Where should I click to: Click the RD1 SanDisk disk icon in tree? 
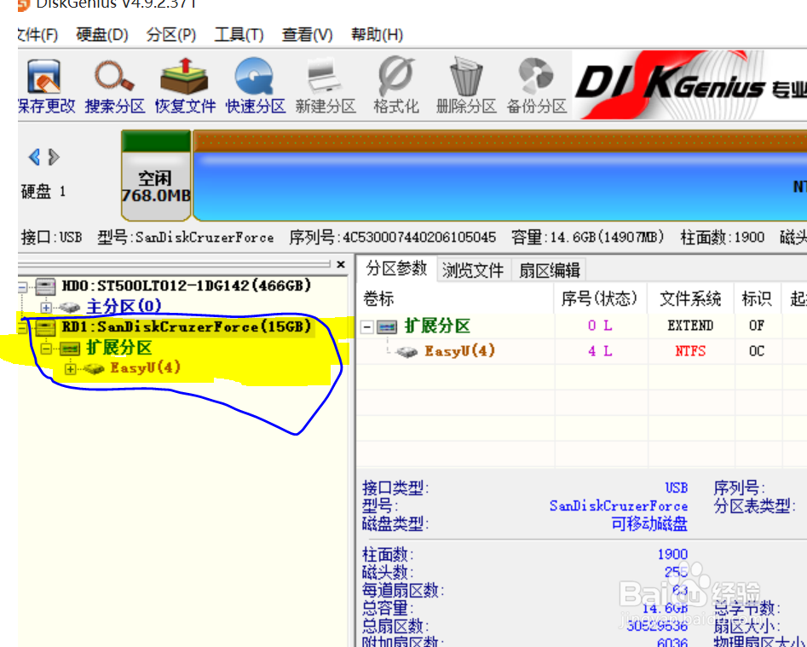[x=45, y=327]
